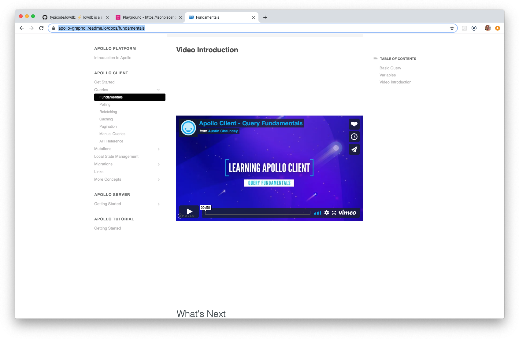Open the Pagination docs page
Viewport: 519px width, 339px height.
108,127
